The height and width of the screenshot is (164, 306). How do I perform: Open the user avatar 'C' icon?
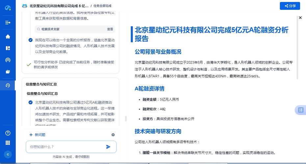[x=8, y=154]
